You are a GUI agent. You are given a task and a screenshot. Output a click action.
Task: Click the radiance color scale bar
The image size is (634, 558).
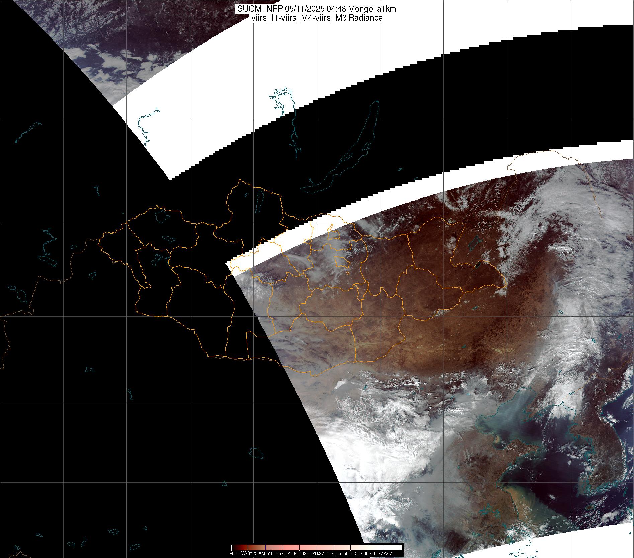tap(316, 547)
